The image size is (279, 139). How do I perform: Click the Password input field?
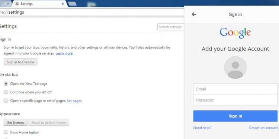(235, 100)
